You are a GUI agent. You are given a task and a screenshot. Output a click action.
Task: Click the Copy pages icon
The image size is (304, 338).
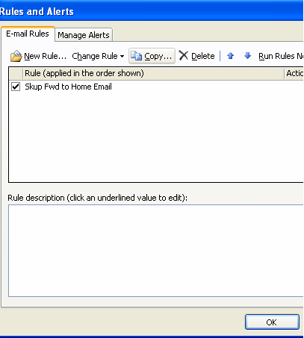pos(136,56)
